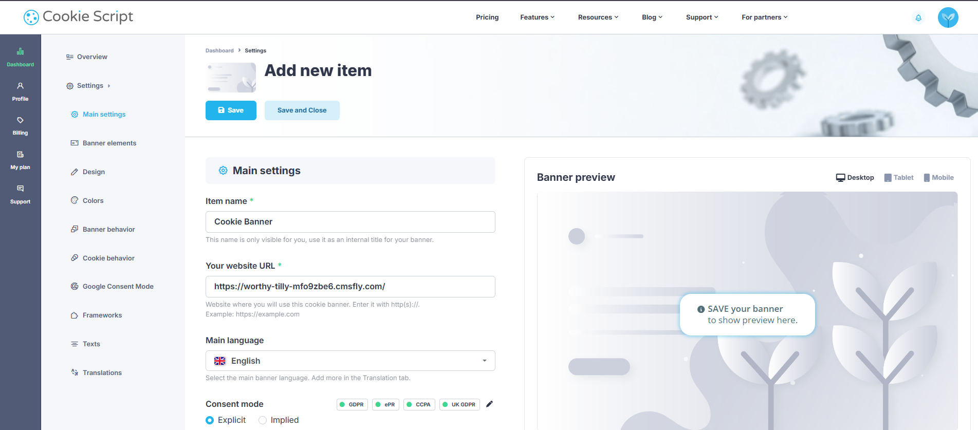Screen dimensions: 978x430
Task: Open My plan in the sidebar
Action: click(x=20, y=160)
